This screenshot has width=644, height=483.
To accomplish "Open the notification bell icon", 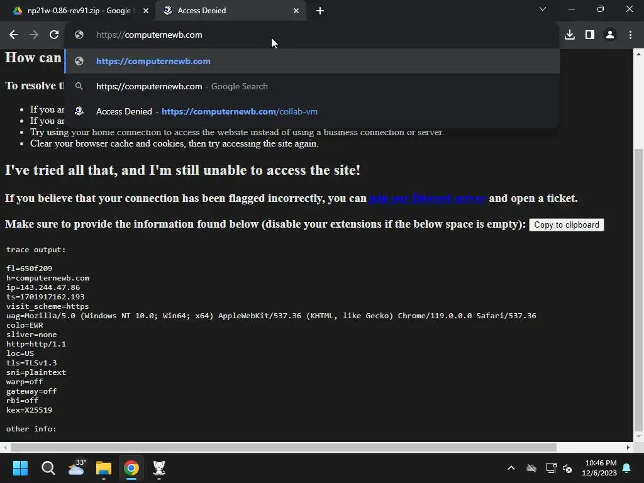I will (627, 468).
